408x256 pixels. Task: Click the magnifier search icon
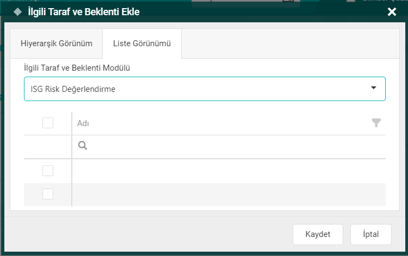click(x=83, y=146)
